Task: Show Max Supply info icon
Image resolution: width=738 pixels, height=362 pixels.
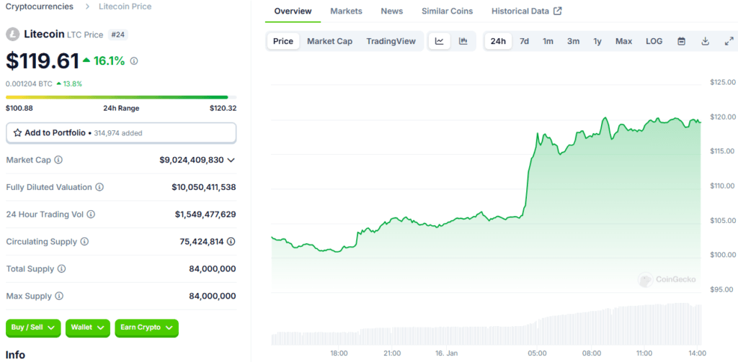Action: point(59,297)
